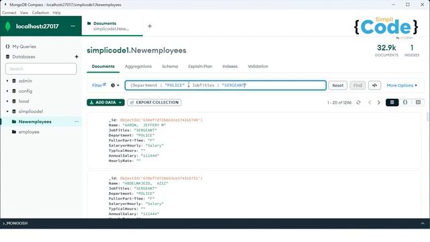Image resolution: width=430 pixels, height=242 pixels.
Task: Go to next page of documents
Action: 379,102
